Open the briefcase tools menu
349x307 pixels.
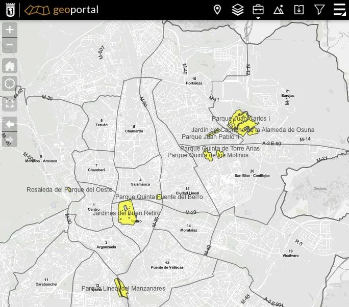click(x=258, y=10)
